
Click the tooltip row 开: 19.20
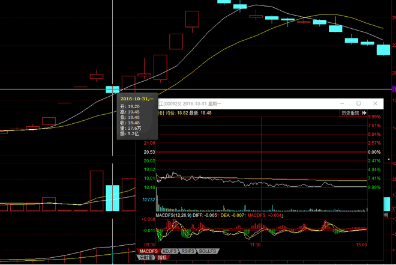click(x=130, y=106)
